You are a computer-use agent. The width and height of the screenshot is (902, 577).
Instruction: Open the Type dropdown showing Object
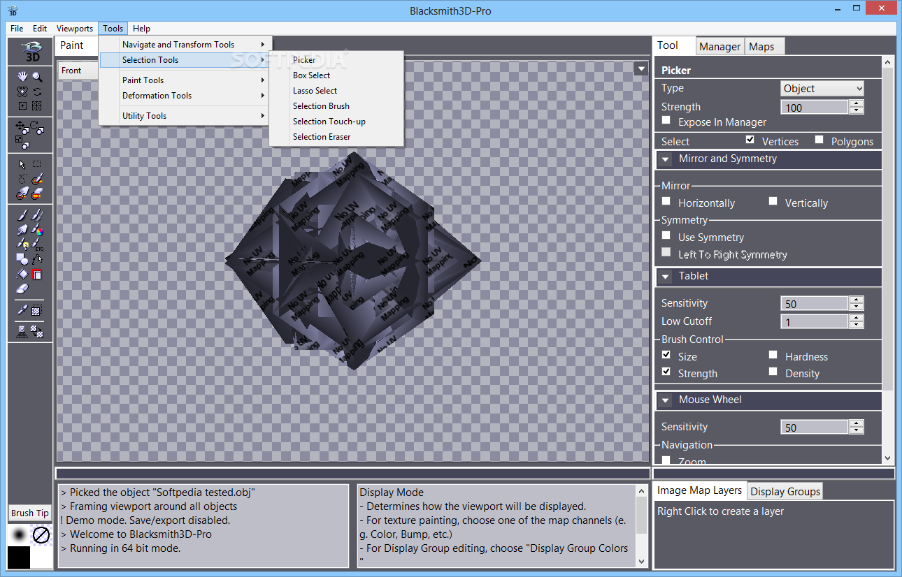pyautogui.click(x=822, y=89)
